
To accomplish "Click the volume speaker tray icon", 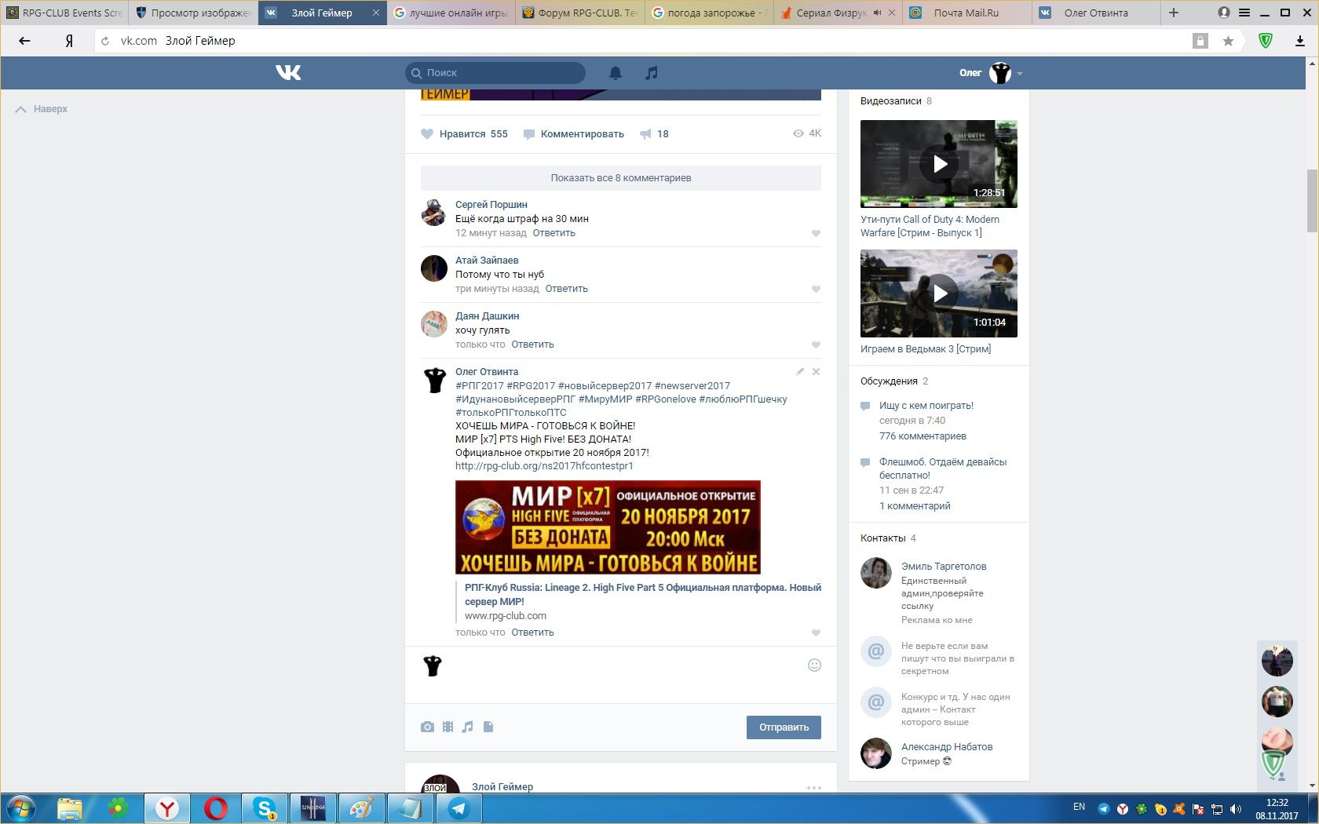I will pyautogui.click(x=1236, y=809).
